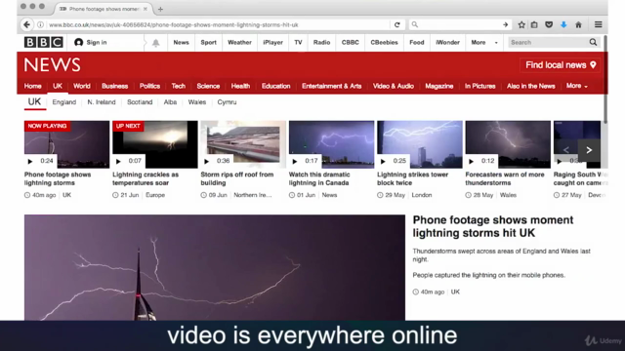Screen dimensions: 625x351
Task: Close the Phone footage browser tab
Action: tap(146, 9)
